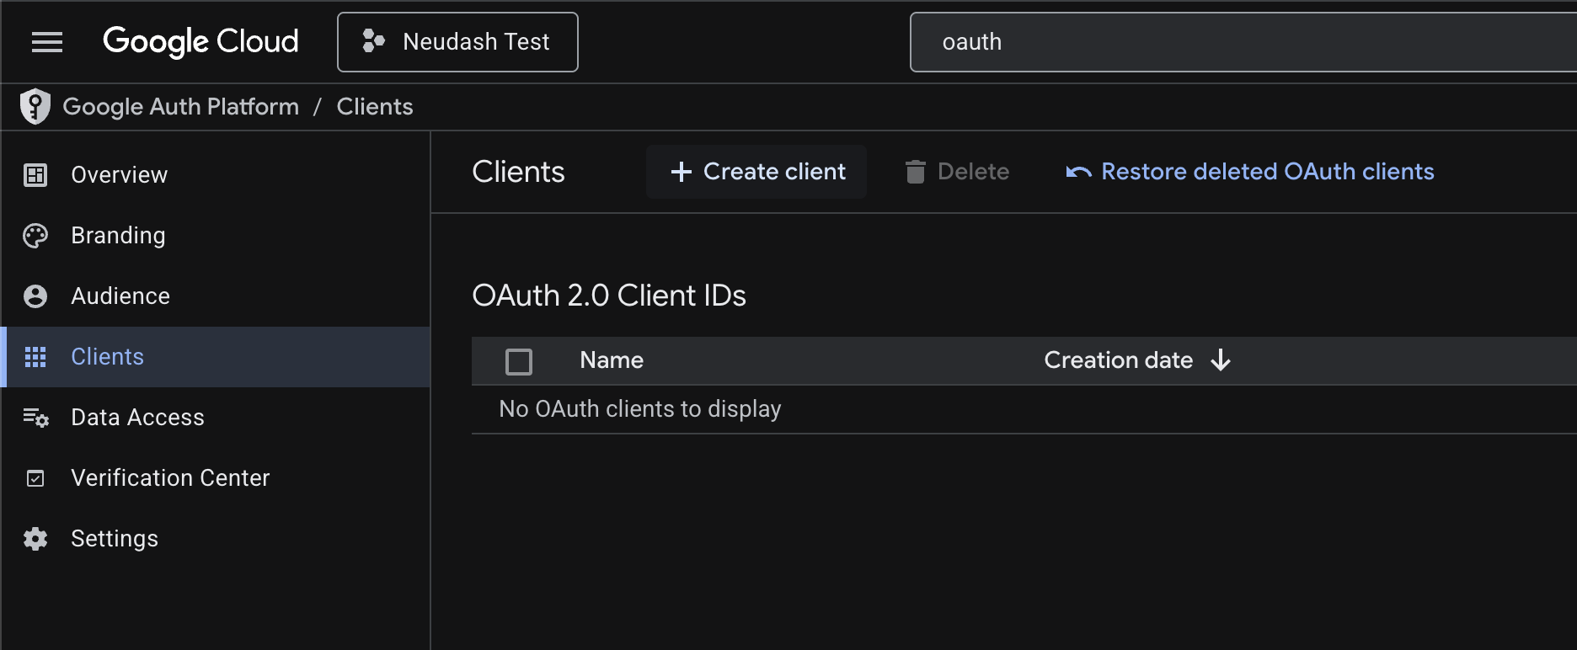The width and height of the screenshot is (1577, 650).
Task: Open Restore deleted OAuth clients link
Action: [1250, 172]
